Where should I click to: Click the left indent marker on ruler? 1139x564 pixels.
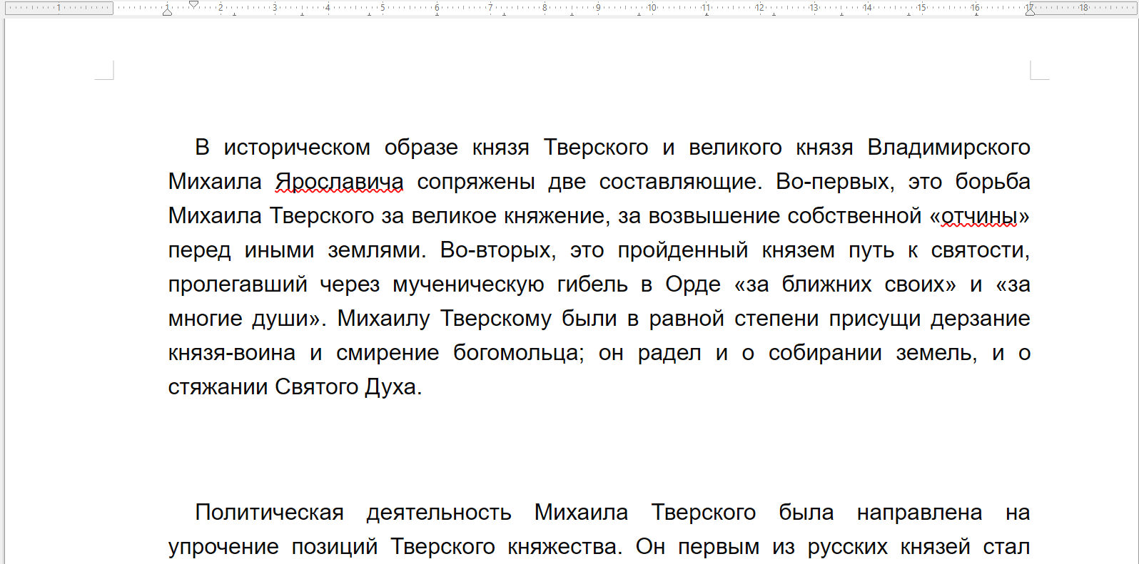pyautogui.click(x=167, y=11)
